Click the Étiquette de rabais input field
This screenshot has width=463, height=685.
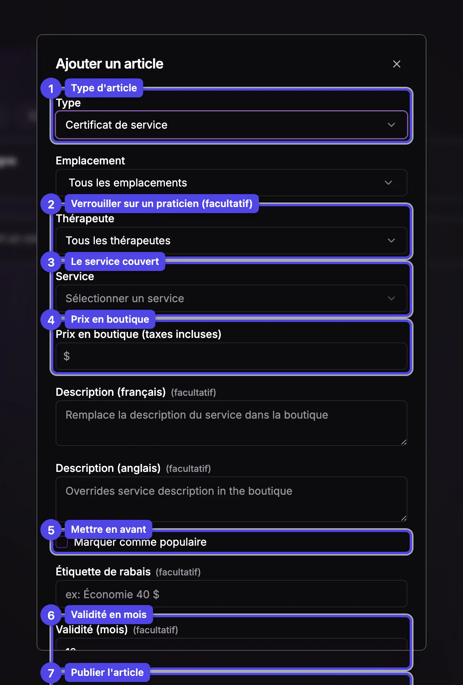click(x=231, y=594)
